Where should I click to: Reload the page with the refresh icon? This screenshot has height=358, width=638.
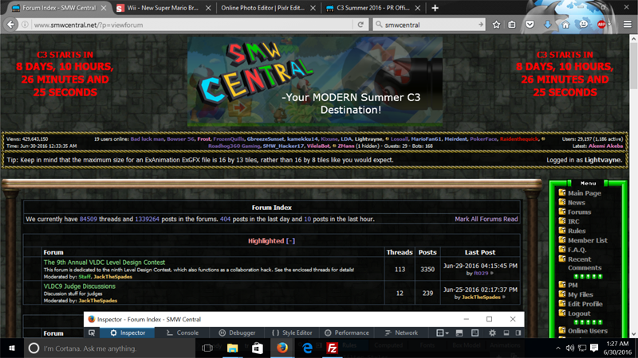click(360, 25)
